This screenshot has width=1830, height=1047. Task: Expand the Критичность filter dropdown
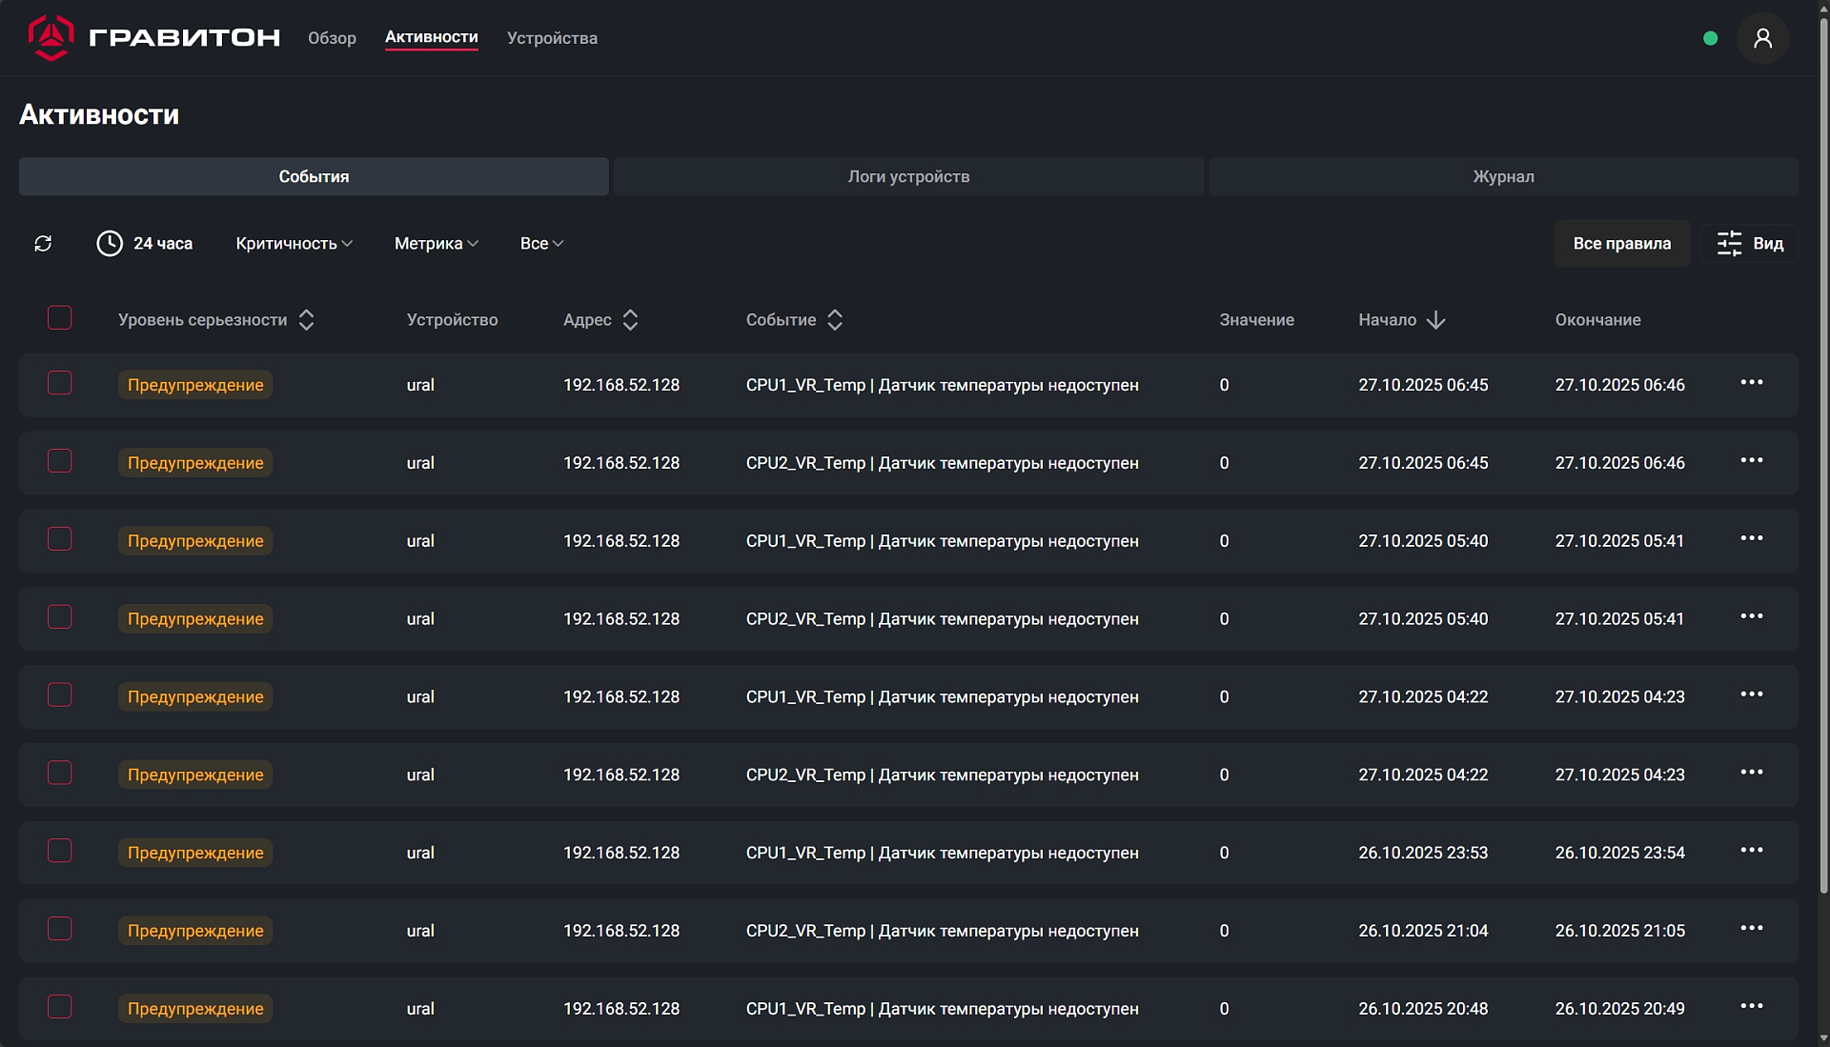294,244
